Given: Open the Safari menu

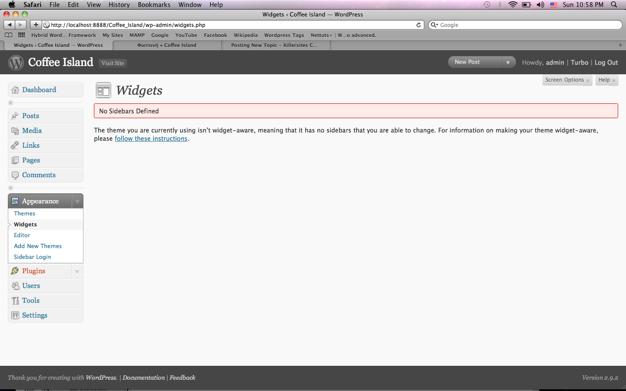Looking at the screenshot, I should [x=33, y=5].
